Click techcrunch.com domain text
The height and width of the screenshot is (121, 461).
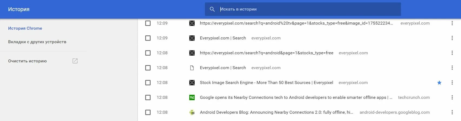tap(414, 98)
